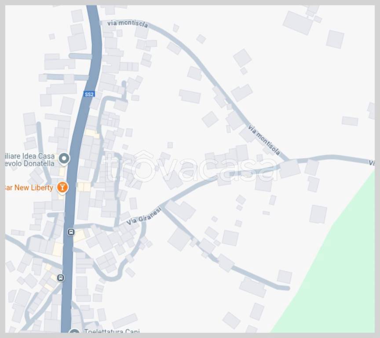Screen dimensions: 380x338
Task: Click the diagonal via montisola label
Action: point(264,140)
